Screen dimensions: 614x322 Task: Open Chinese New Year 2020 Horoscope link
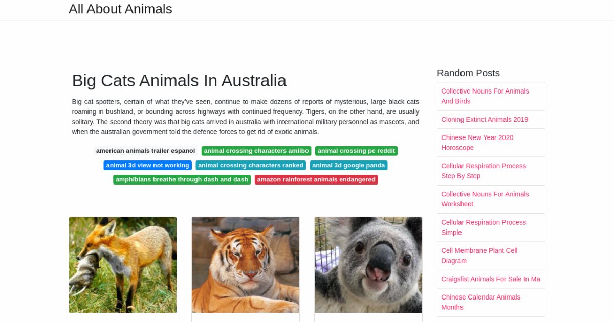477,143
